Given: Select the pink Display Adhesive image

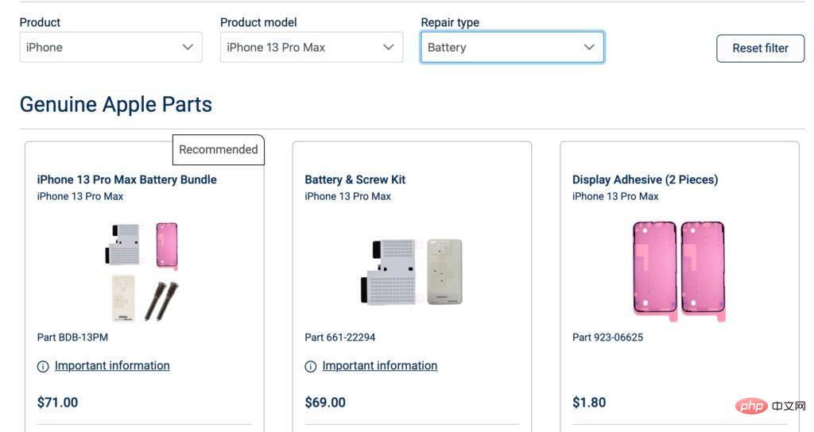Looking at the screenshot, I should tap(678, 270).
